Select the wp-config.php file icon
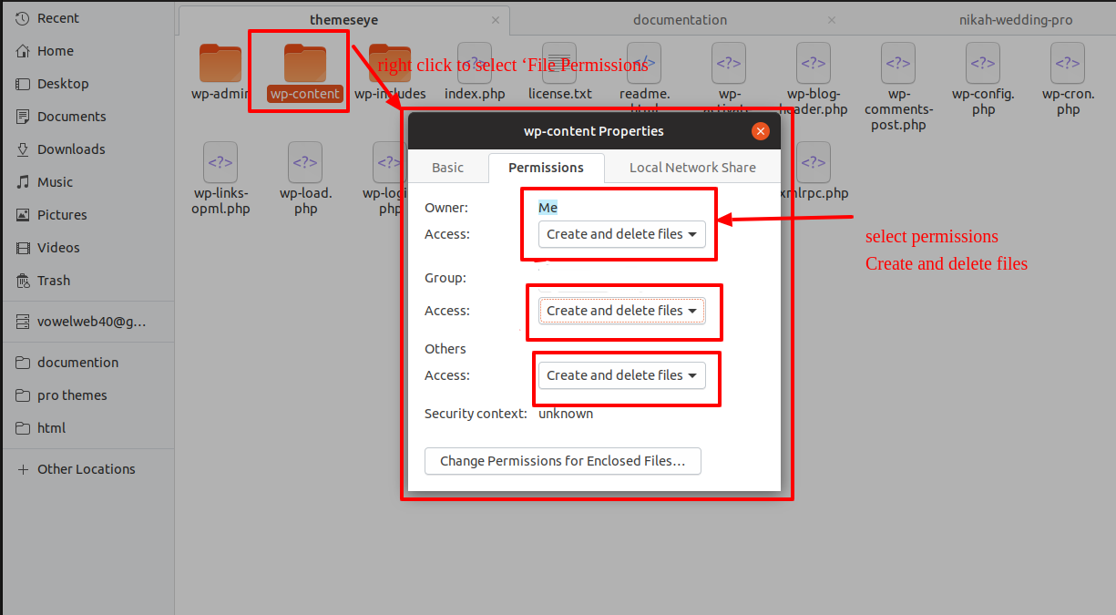 click(983, 64)
